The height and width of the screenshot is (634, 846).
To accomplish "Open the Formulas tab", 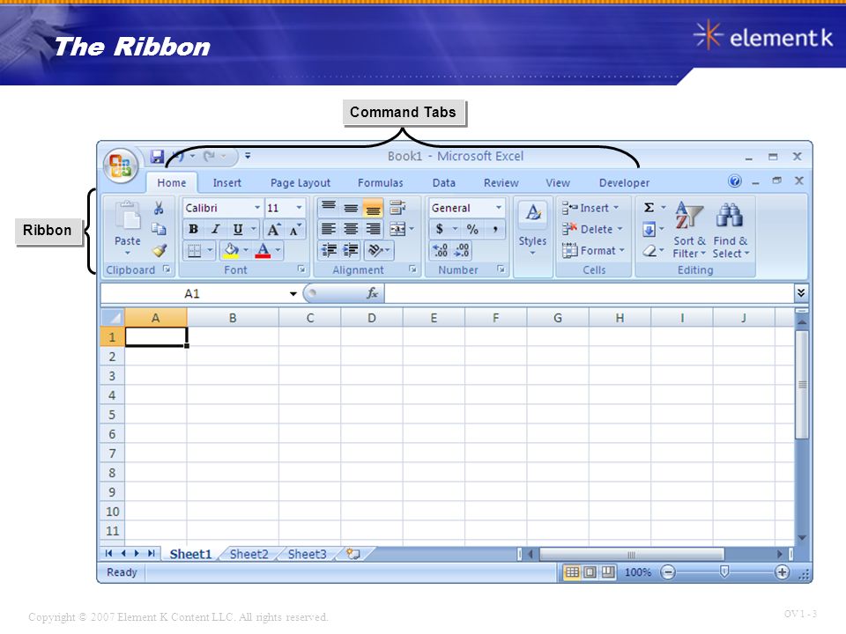I will 381,183.
